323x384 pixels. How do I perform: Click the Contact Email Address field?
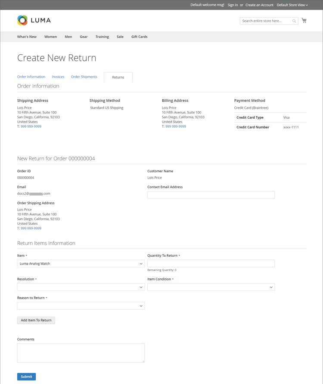click(211, 195)
